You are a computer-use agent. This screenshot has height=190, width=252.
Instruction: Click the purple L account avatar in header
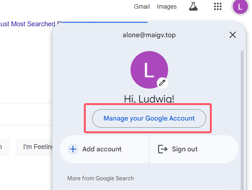240,7
